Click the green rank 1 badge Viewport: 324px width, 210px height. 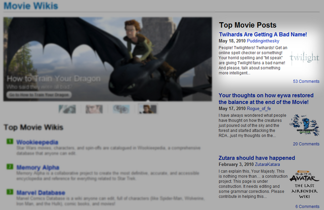pyautogui.click(x=10, y=142)
